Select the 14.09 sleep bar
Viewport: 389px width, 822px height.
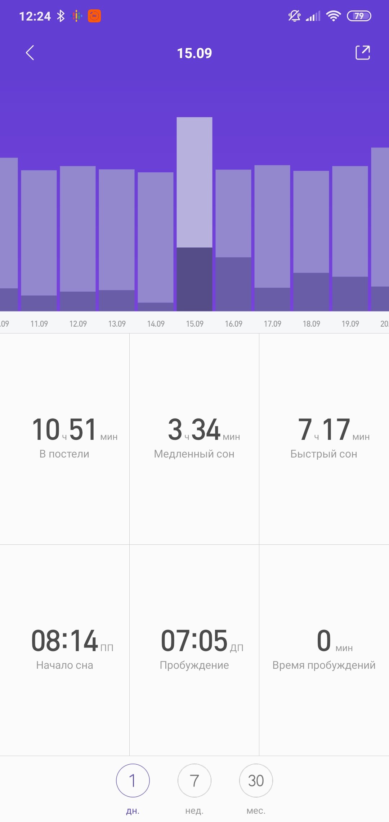[156, 242]
